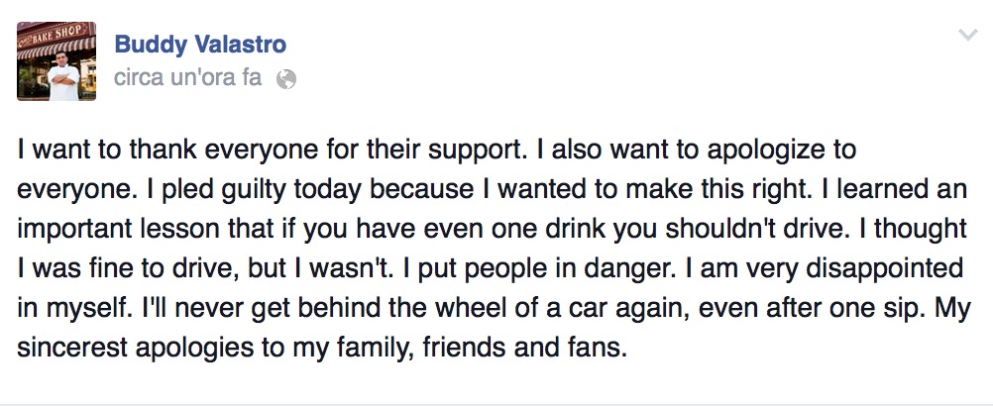Click the words "very disappointed"

[853, 265]
